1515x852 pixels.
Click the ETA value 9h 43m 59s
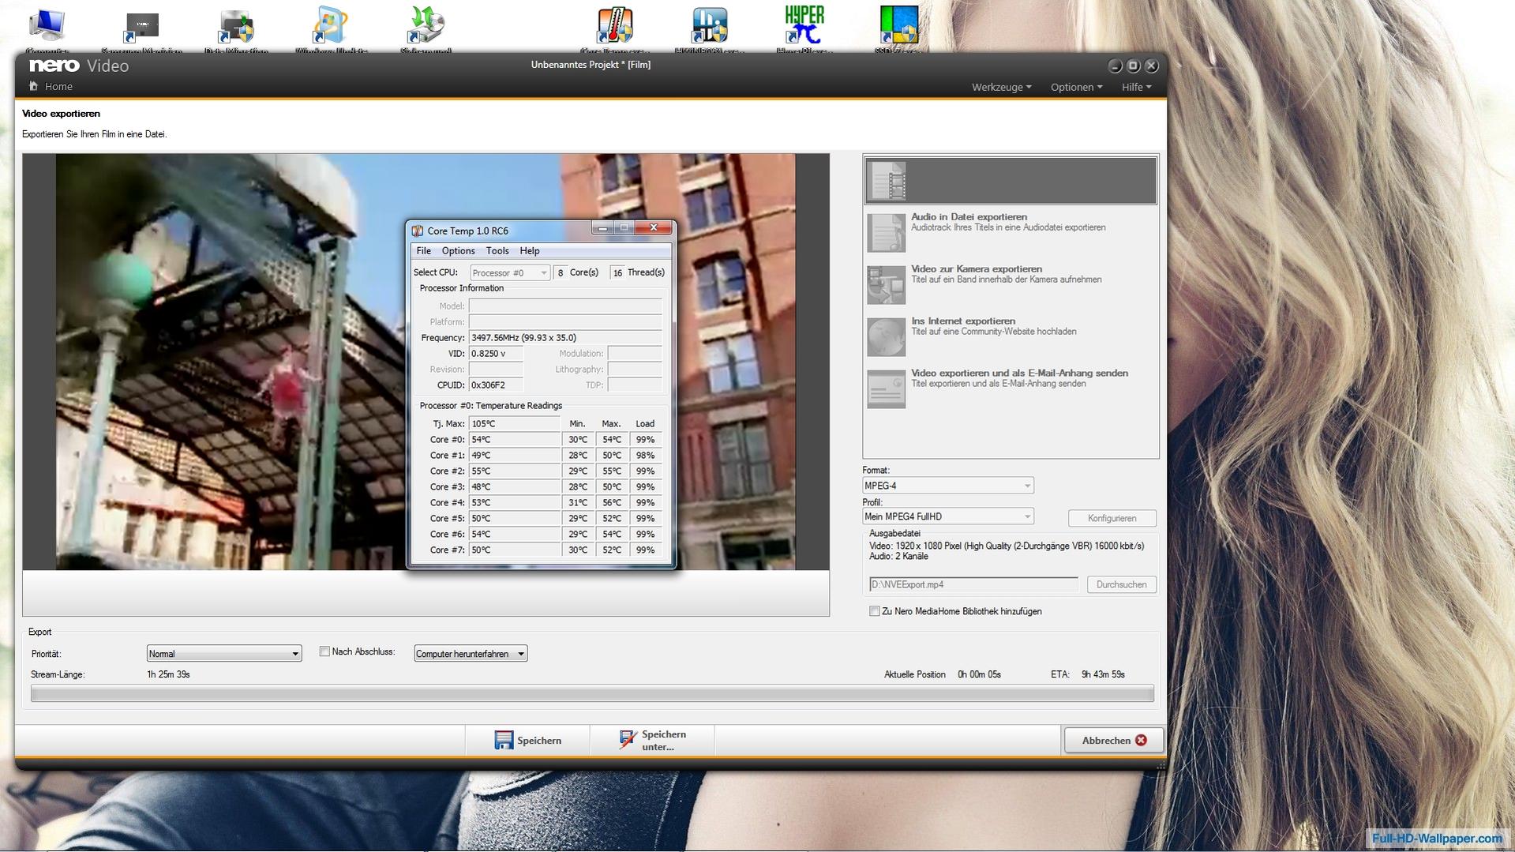(x=1103, y=674)
